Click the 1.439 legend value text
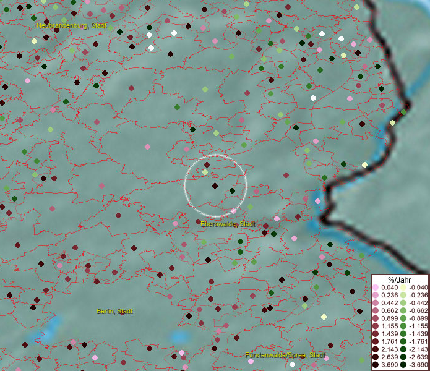Image resolution: width=430 pixels, height=371 pixels. click(x=389, y=334)
